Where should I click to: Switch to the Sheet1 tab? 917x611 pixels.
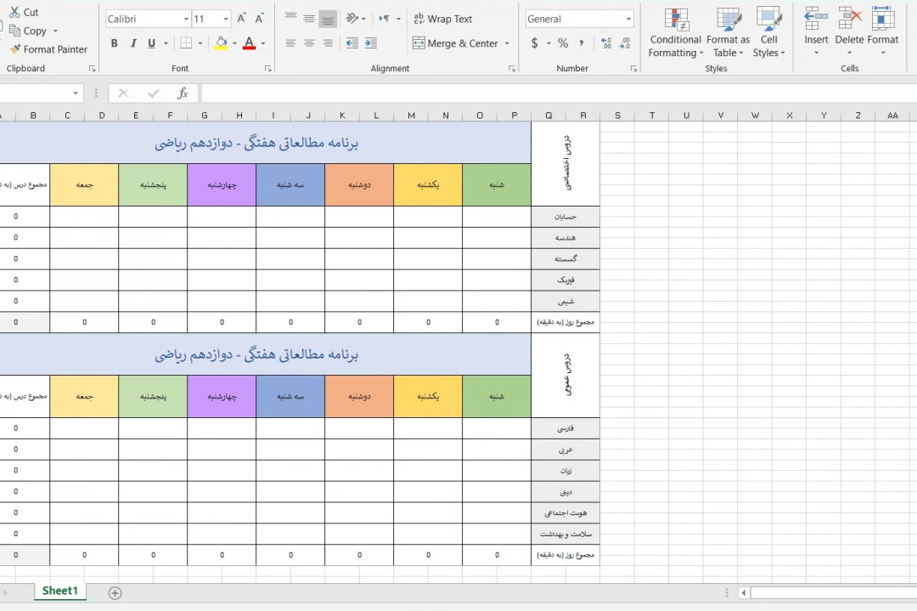tap(59, 591)
